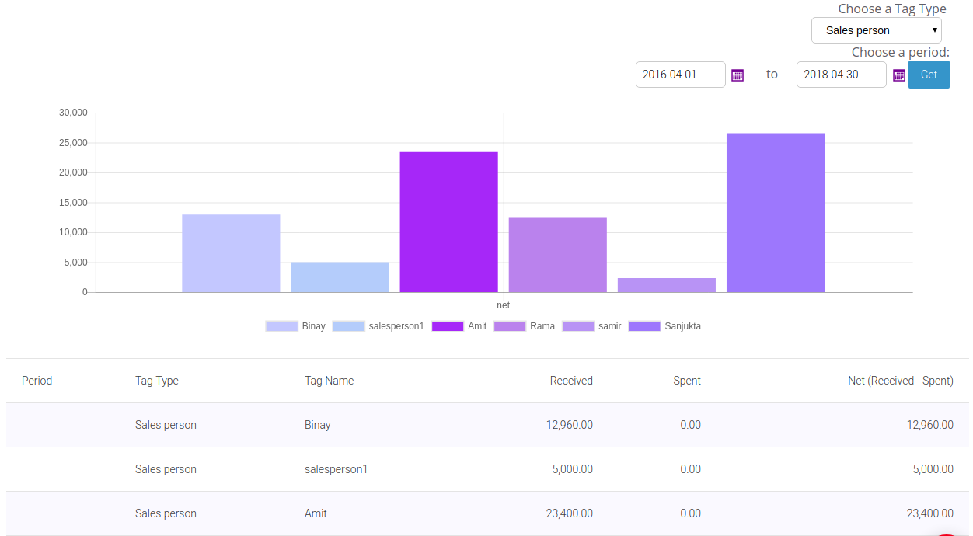Click the Spent column header

click(x=687, y=381)
